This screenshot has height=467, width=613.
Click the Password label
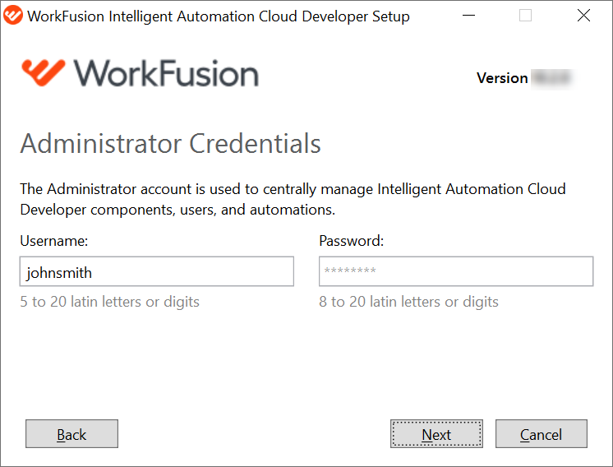pos(352,241)
